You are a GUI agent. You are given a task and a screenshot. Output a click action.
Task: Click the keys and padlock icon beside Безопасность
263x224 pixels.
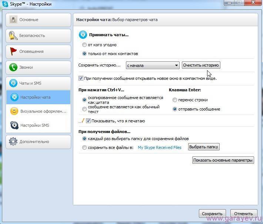tap(13, 35)
